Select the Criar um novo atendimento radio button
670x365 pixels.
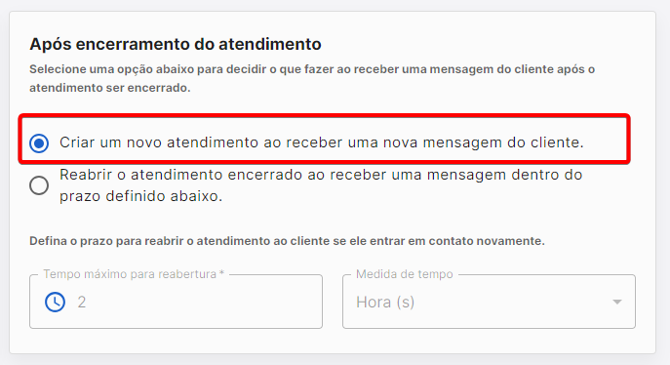coord(39,142)
